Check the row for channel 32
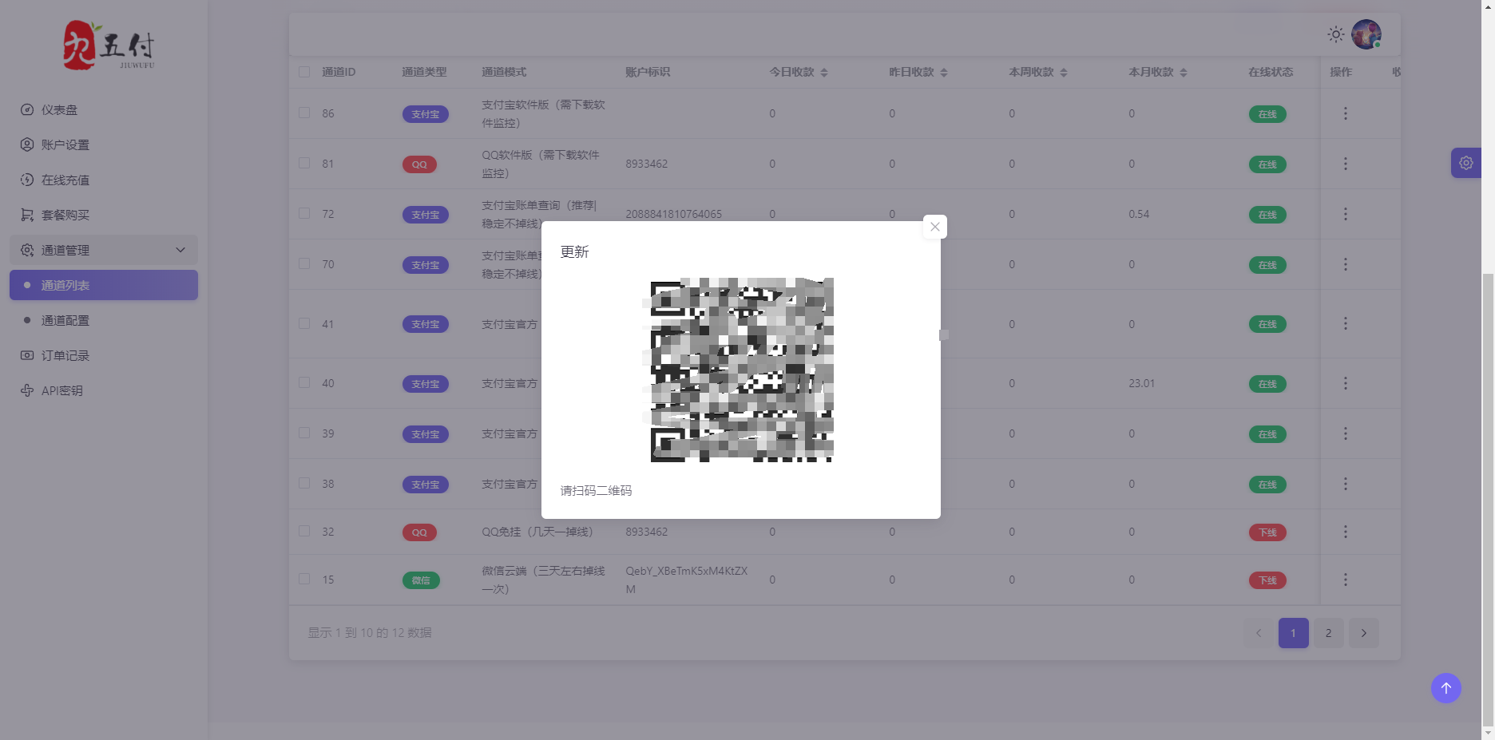Image resolution: width=1495 pixels, height=740 pixels. point(304,531)
